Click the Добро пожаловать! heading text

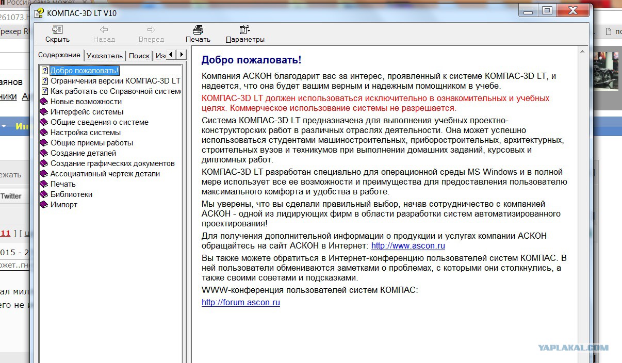pos(251,60)
